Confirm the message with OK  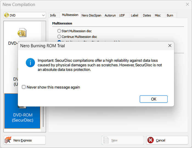pyautogui.click(x=154, y=99)
